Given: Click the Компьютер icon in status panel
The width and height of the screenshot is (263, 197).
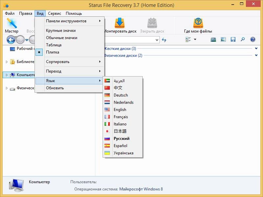Looking at the screenshot, I should 16,185.
